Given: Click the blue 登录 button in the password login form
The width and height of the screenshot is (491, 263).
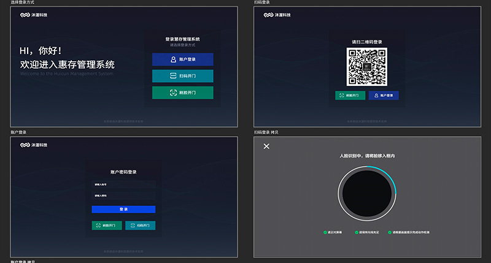Looking at the screenshot, I should click(123, 210).
